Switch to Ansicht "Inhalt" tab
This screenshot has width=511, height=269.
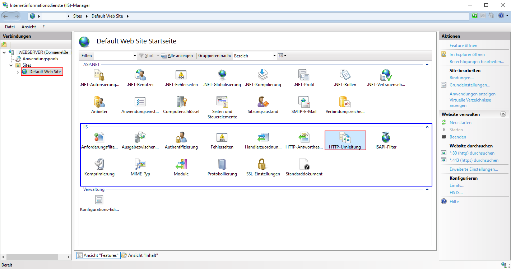click(140, 255)
